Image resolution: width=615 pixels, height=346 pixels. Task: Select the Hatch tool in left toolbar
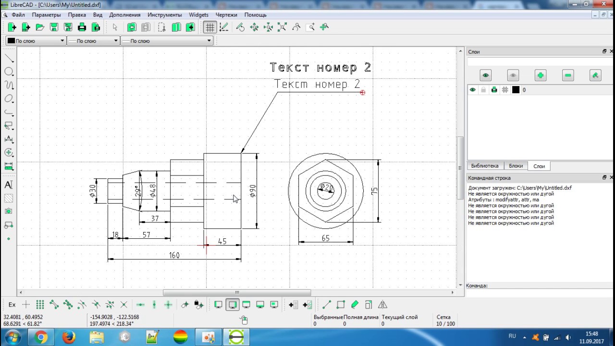coord(9,198)
